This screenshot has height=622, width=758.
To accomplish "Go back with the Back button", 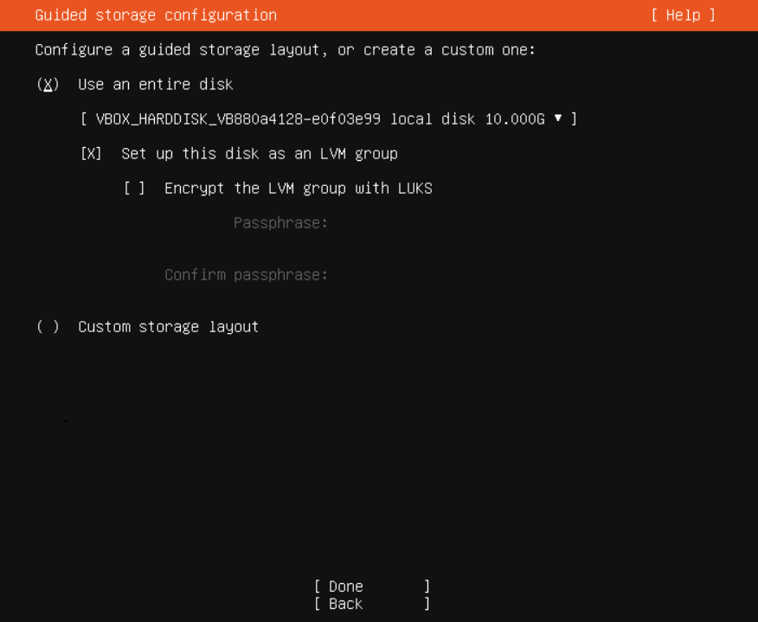I will (x=371, y=604).
